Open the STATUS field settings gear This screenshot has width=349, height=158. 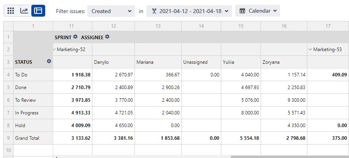click(49, 61)
